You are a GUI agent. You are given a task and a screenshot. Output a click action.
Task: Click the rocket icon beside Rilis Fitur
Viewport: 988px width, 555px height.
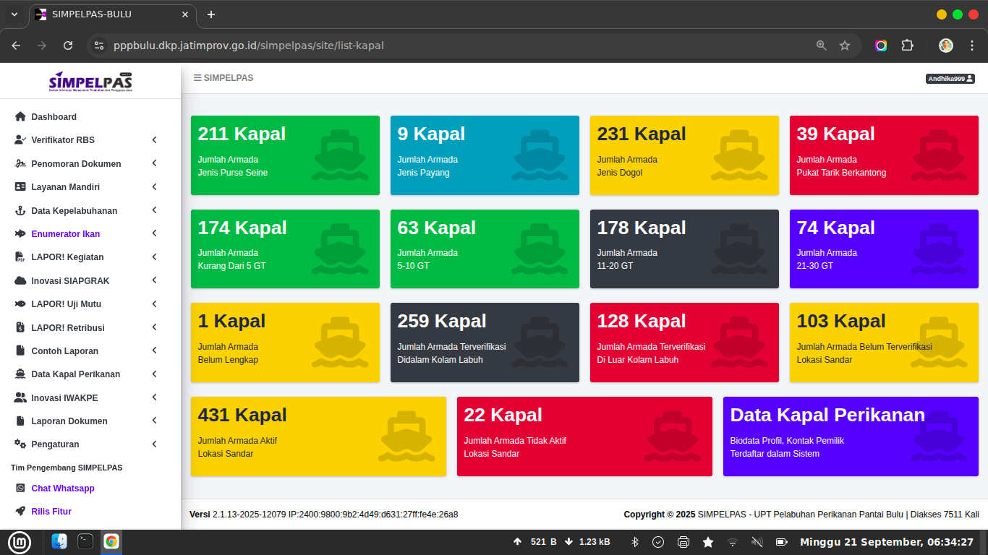(x=20, y=512)
